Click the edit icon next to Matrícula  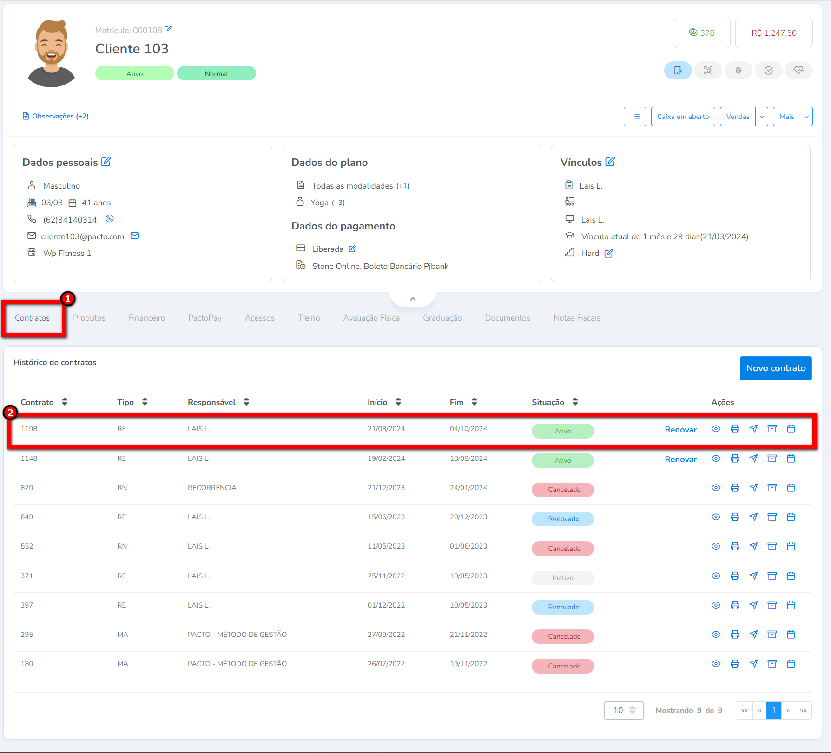point(169,30)
